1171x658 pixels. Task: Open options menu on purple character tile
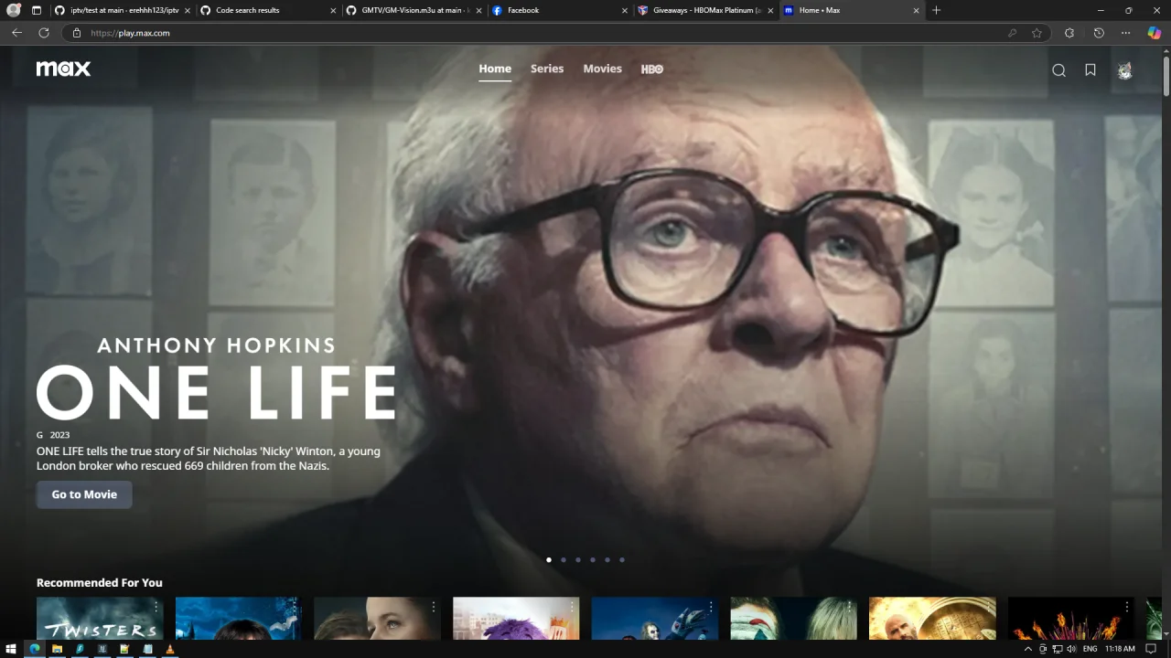pos(573,607)
